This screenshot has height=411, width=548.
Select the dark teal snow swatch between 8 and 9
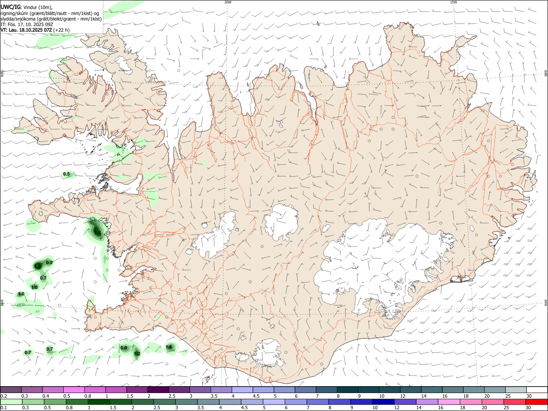click(348, 390)
